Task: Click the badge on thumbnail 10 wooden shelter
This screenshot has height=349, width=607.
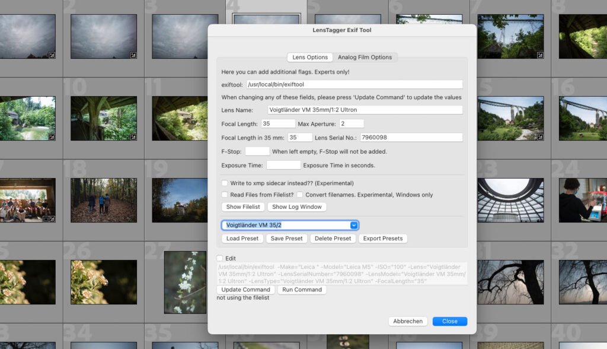Action: tap(133, 137)
